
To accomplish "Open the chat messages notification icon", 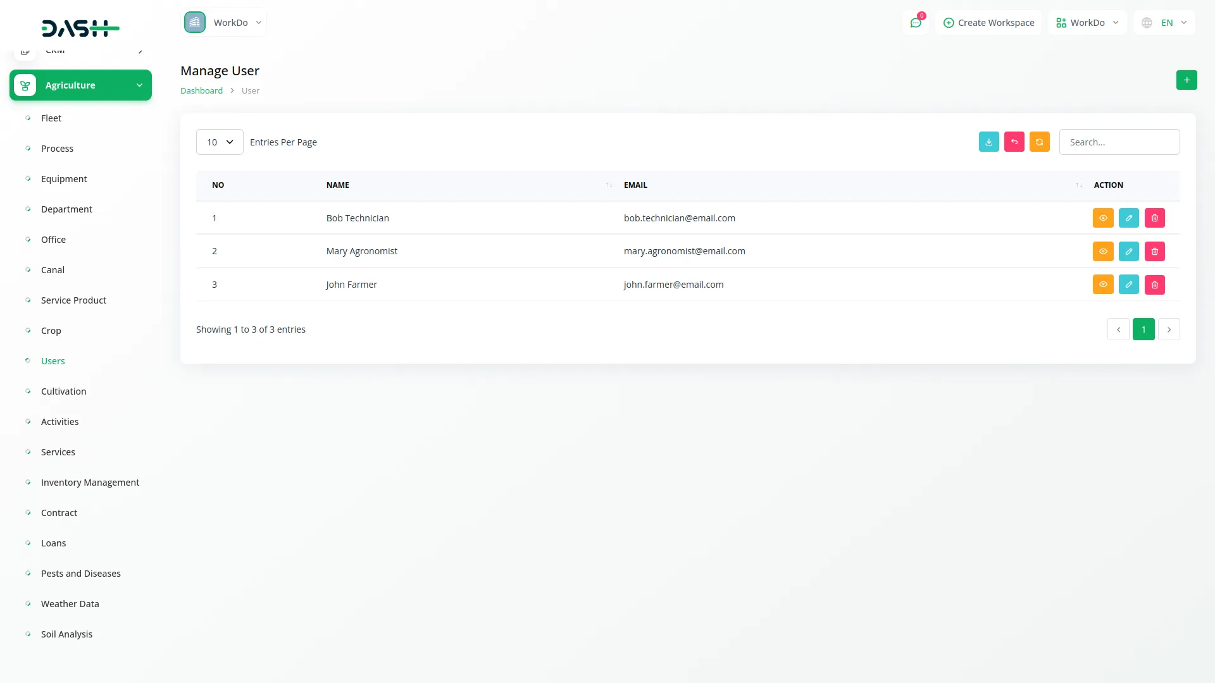I will [915, 23].
